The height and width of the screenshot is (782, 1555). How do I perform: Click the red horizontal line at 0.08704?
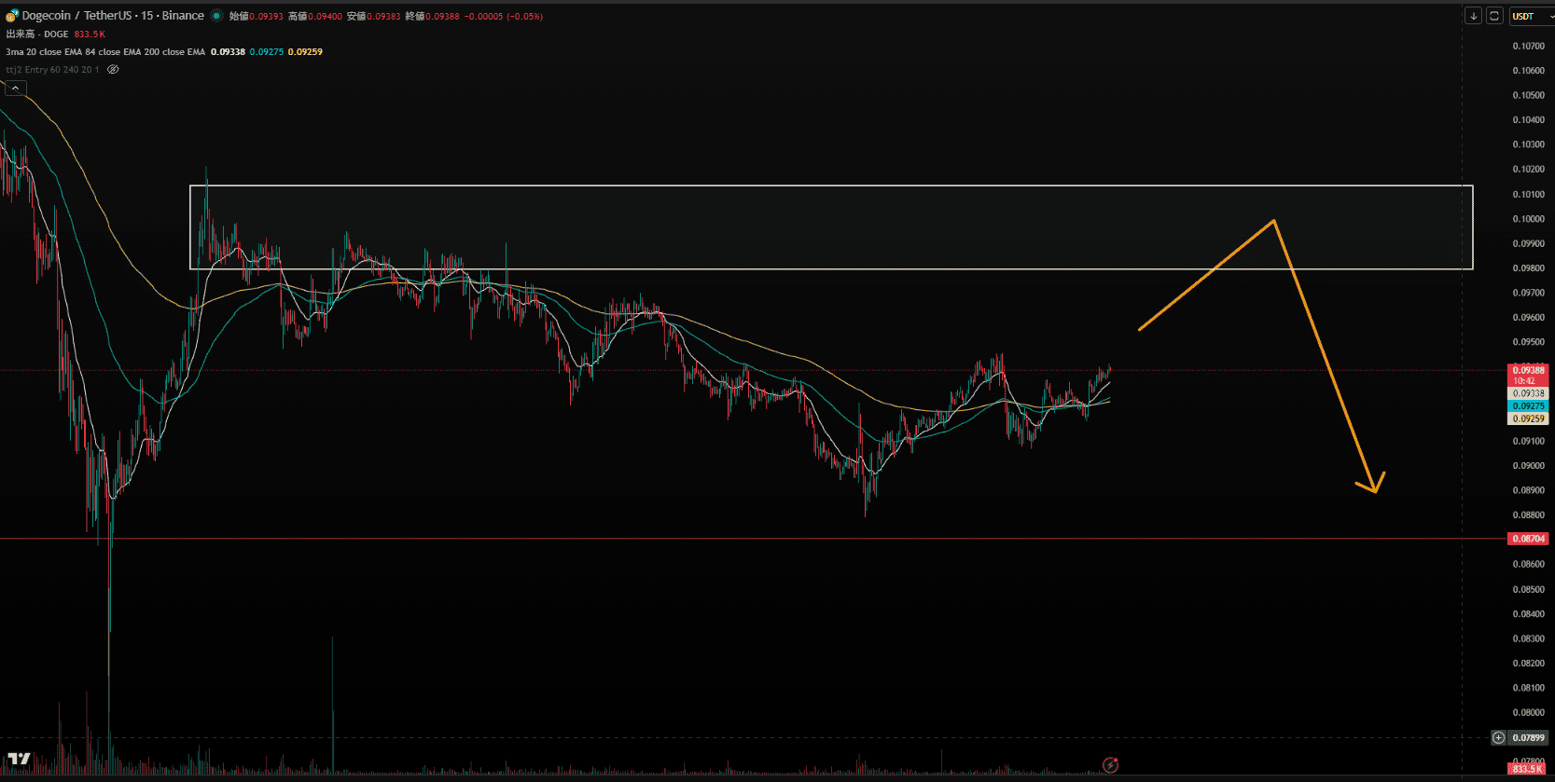tap(746, 539)
